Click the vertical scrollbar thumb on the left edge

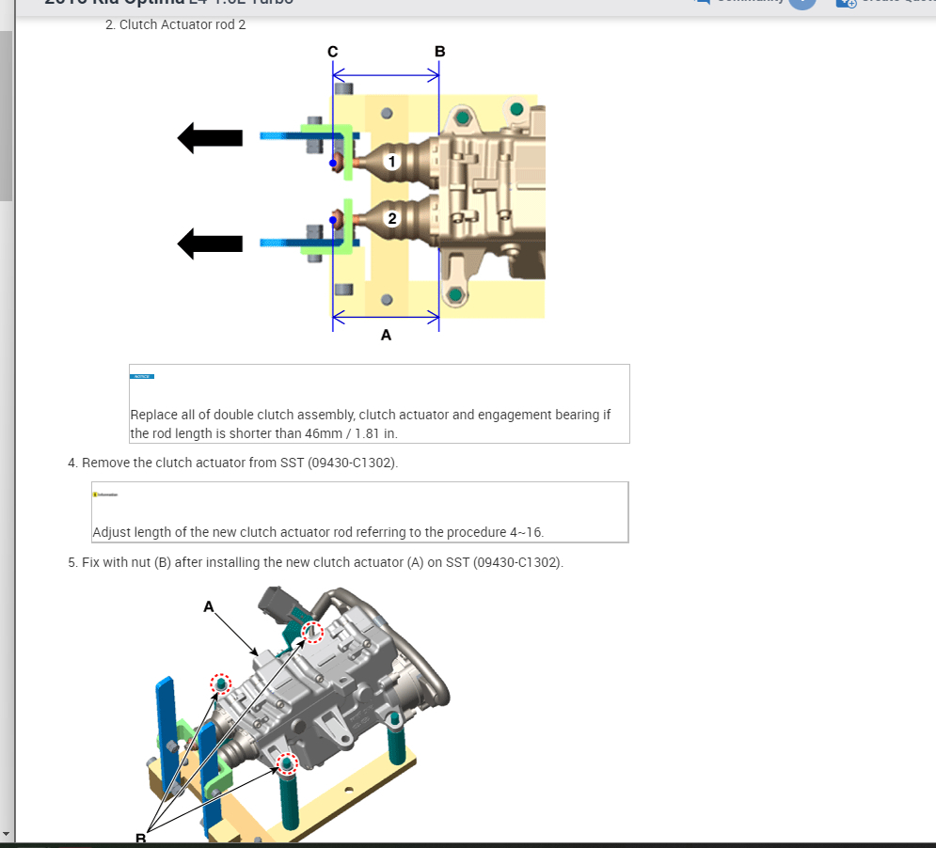pos(6,116)
